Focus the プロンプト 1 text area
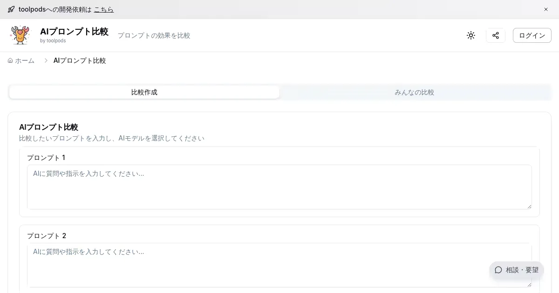This screenshot has width=559, height=293. pyautogui.click(x=279, y=187)
